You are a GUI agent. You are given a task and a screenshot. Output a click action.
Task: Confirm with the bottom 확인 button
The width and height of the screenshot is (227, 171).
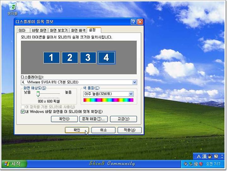point(77,130)
